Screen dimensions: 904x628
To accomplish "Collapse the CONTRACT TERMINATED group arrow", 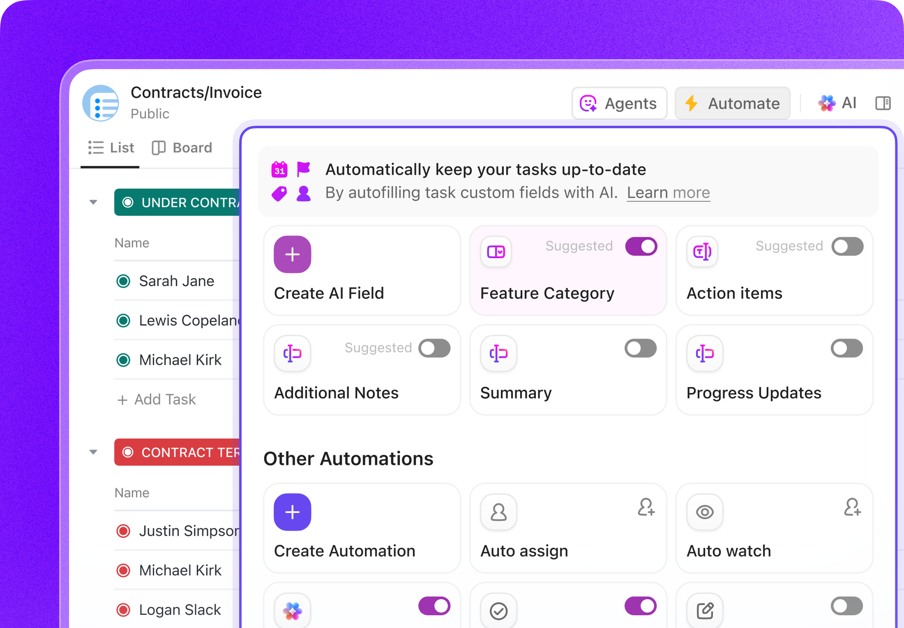I will 93,452.
